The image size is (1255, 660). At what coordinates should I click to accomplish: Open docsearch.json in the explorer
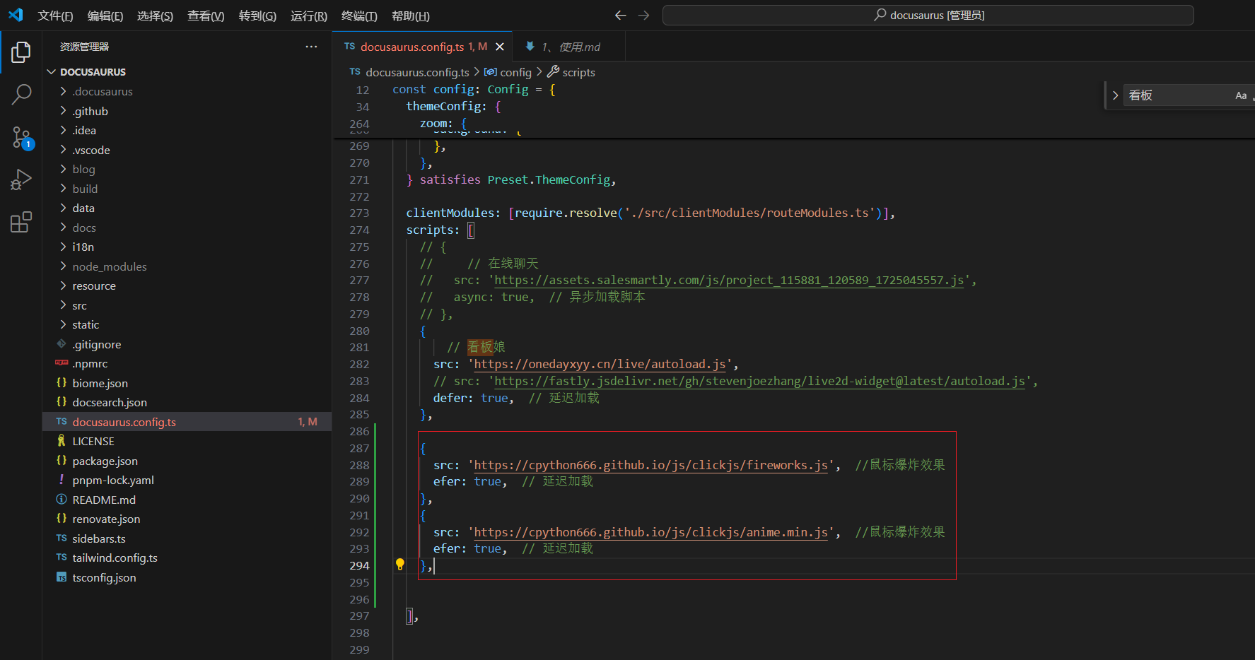pyautogui.click(x=110, y=402)
